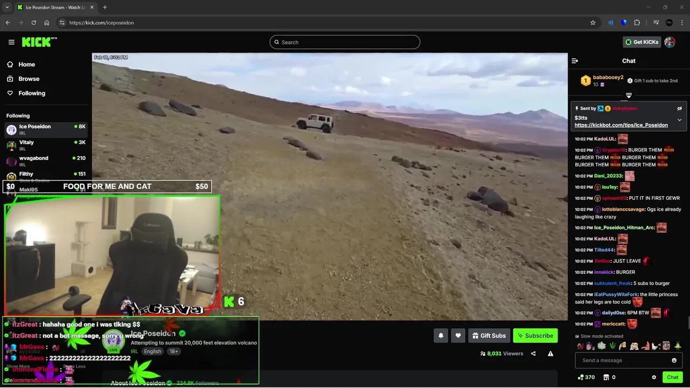Go back in browser history
Viewport: 690px width, 388px height.
(x=8, y=23)
